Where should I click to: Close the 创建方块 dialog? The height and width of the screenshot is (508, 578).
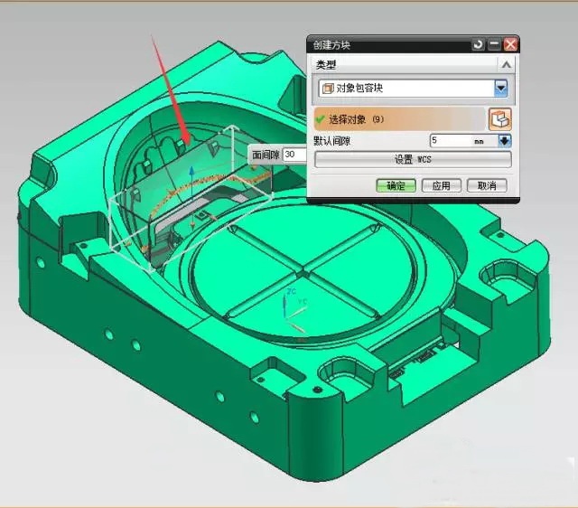point(510,44)
